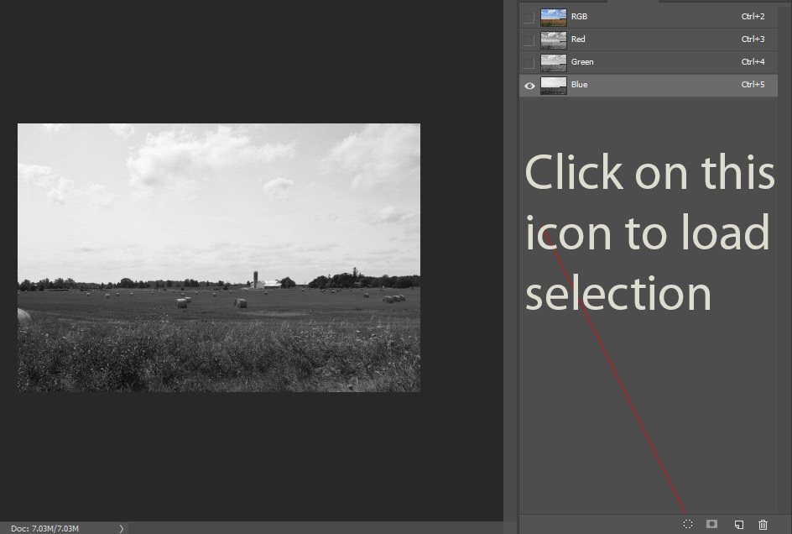The image size is (792, 534).
Task: Delete current channel with trash icon
Action: pos(763,524)
